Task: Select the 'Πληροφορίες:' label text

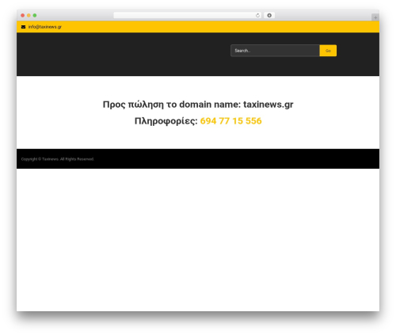Action: [166, 121]
